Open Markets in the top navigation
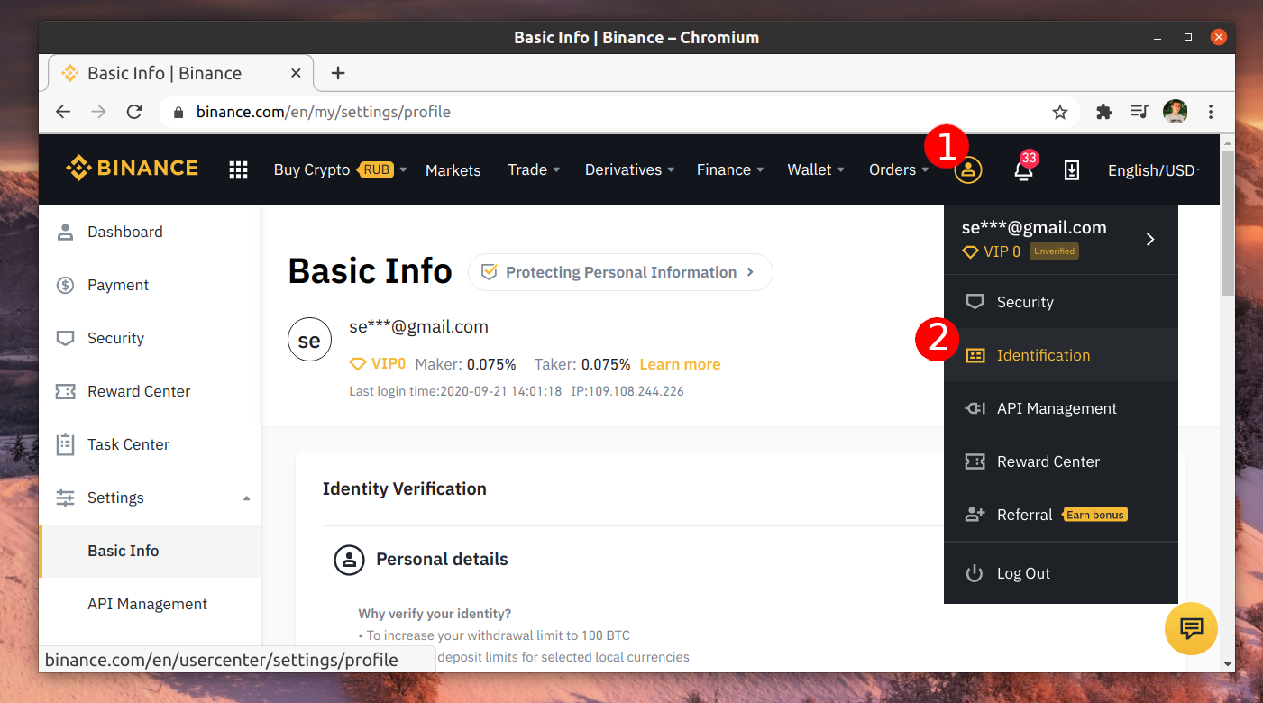The height and width of the screenshot is (703, 1263). coord(453,170)
